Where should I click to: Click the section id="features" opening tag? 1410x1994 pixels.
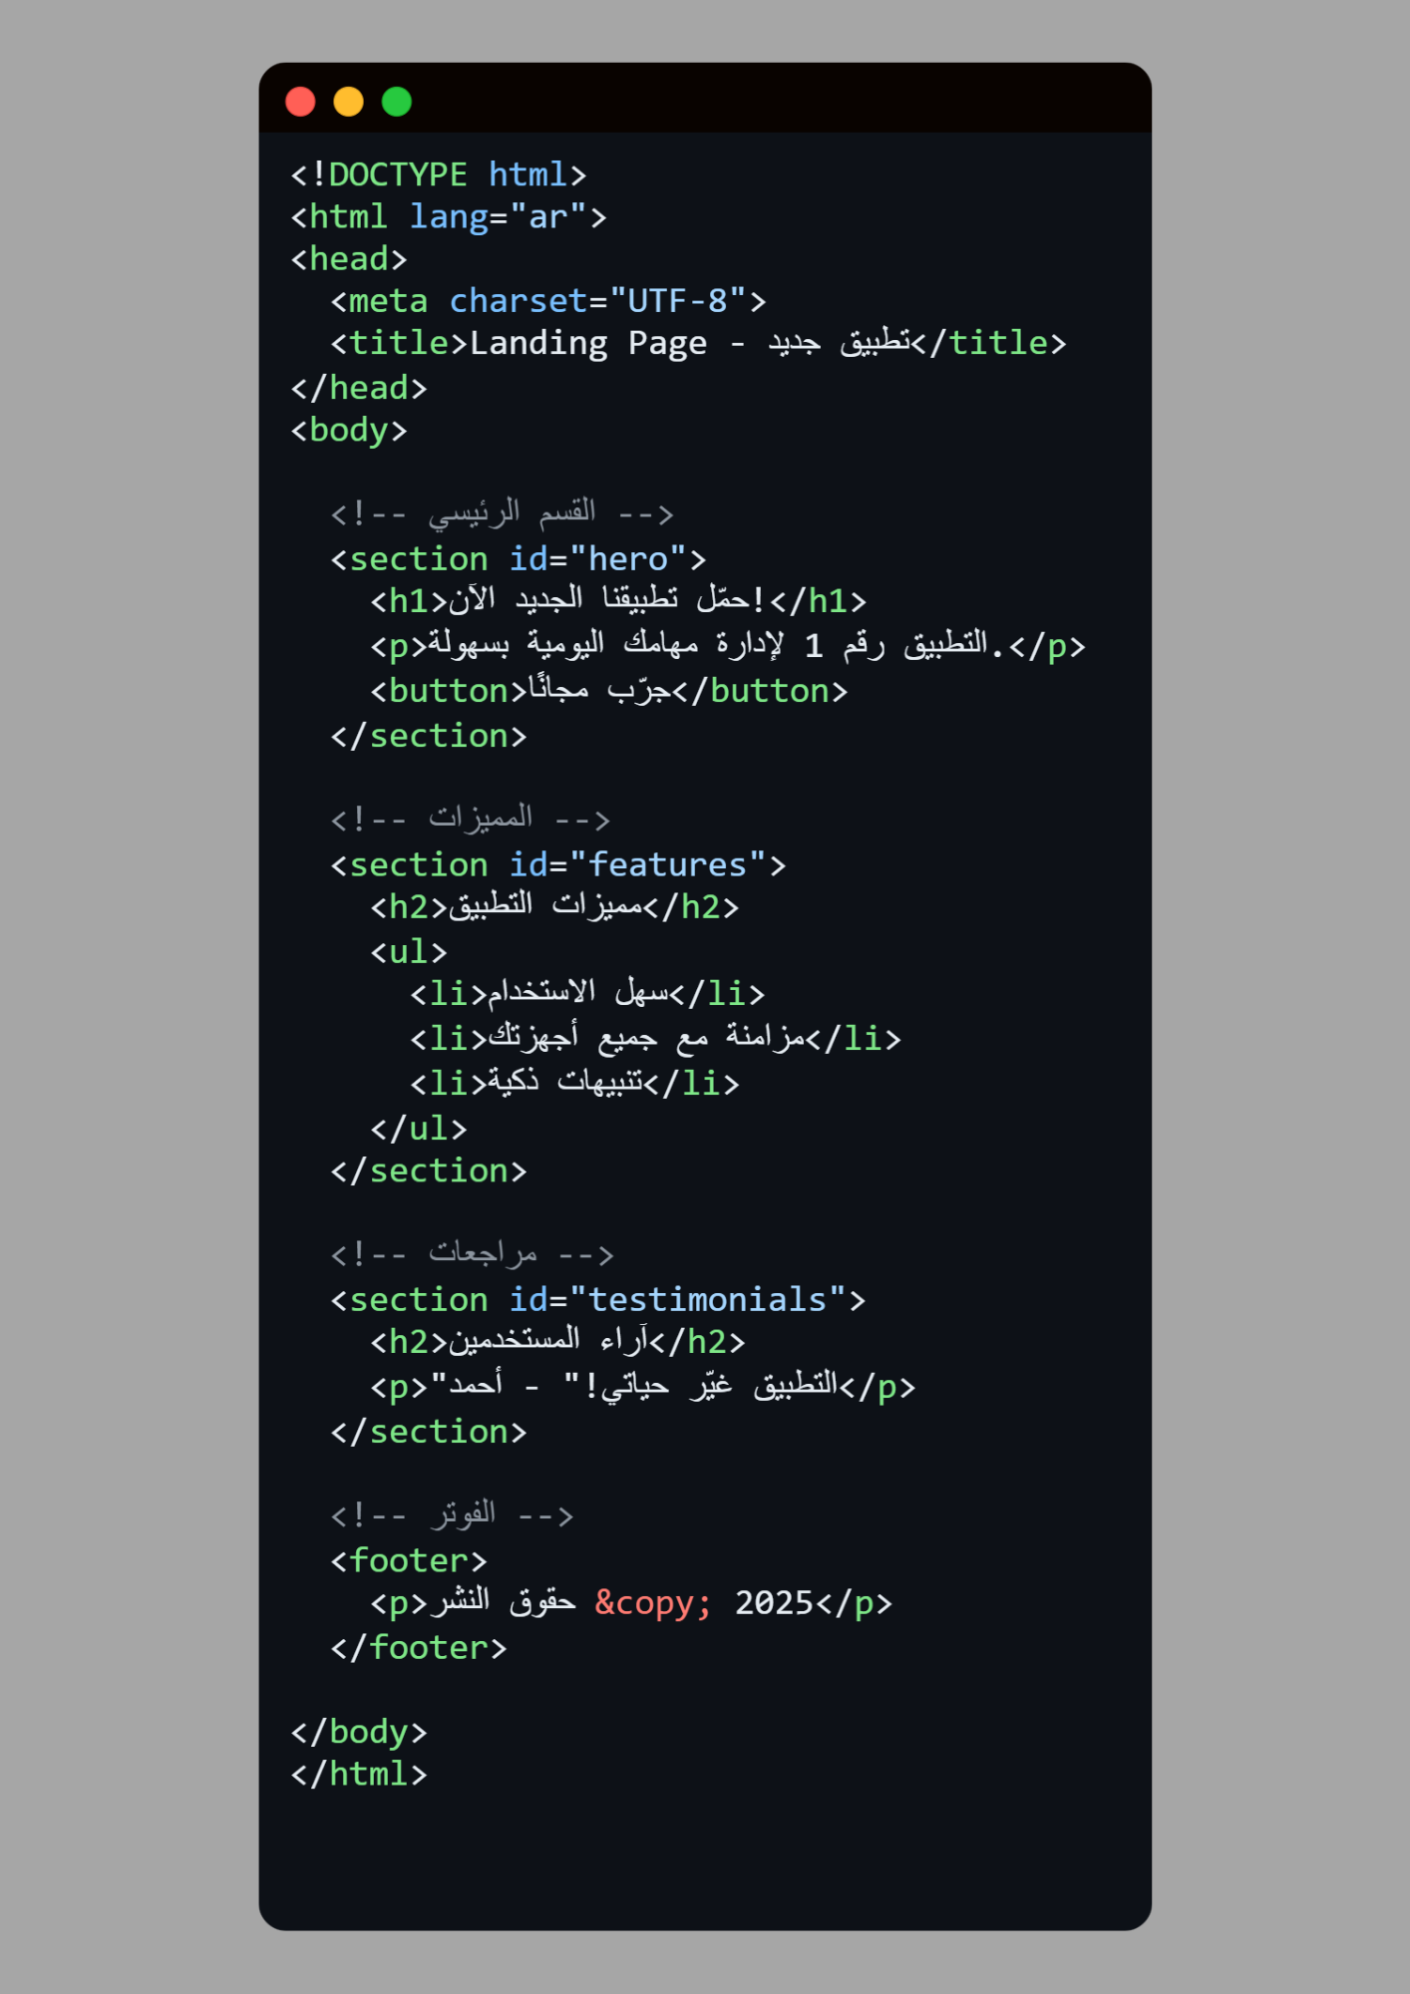558,865
